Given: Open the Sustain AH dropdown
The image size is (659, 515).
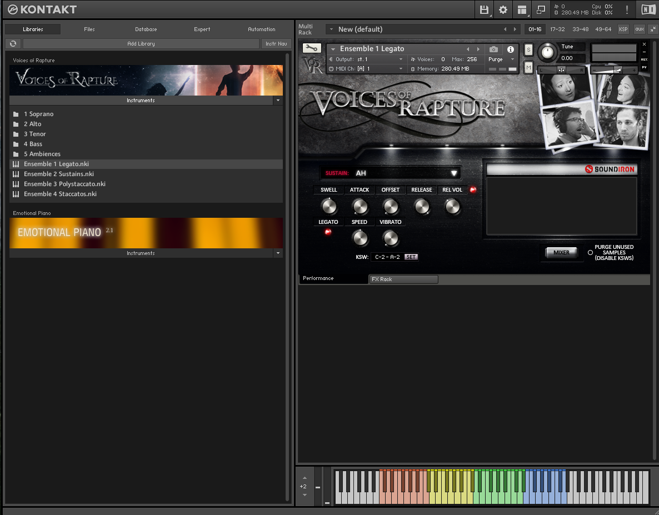Looking at the screenshot, I should tap(391, 173).
